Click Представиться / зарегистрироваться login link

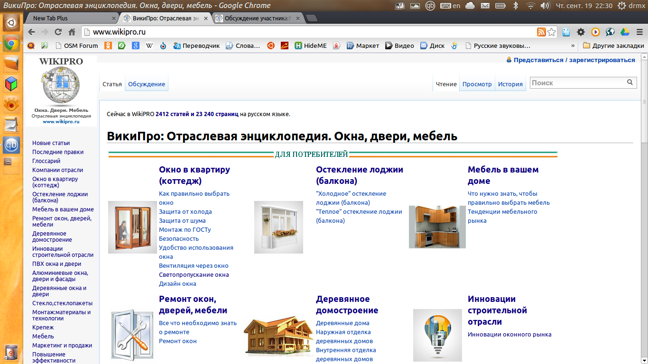coord(574,60)
